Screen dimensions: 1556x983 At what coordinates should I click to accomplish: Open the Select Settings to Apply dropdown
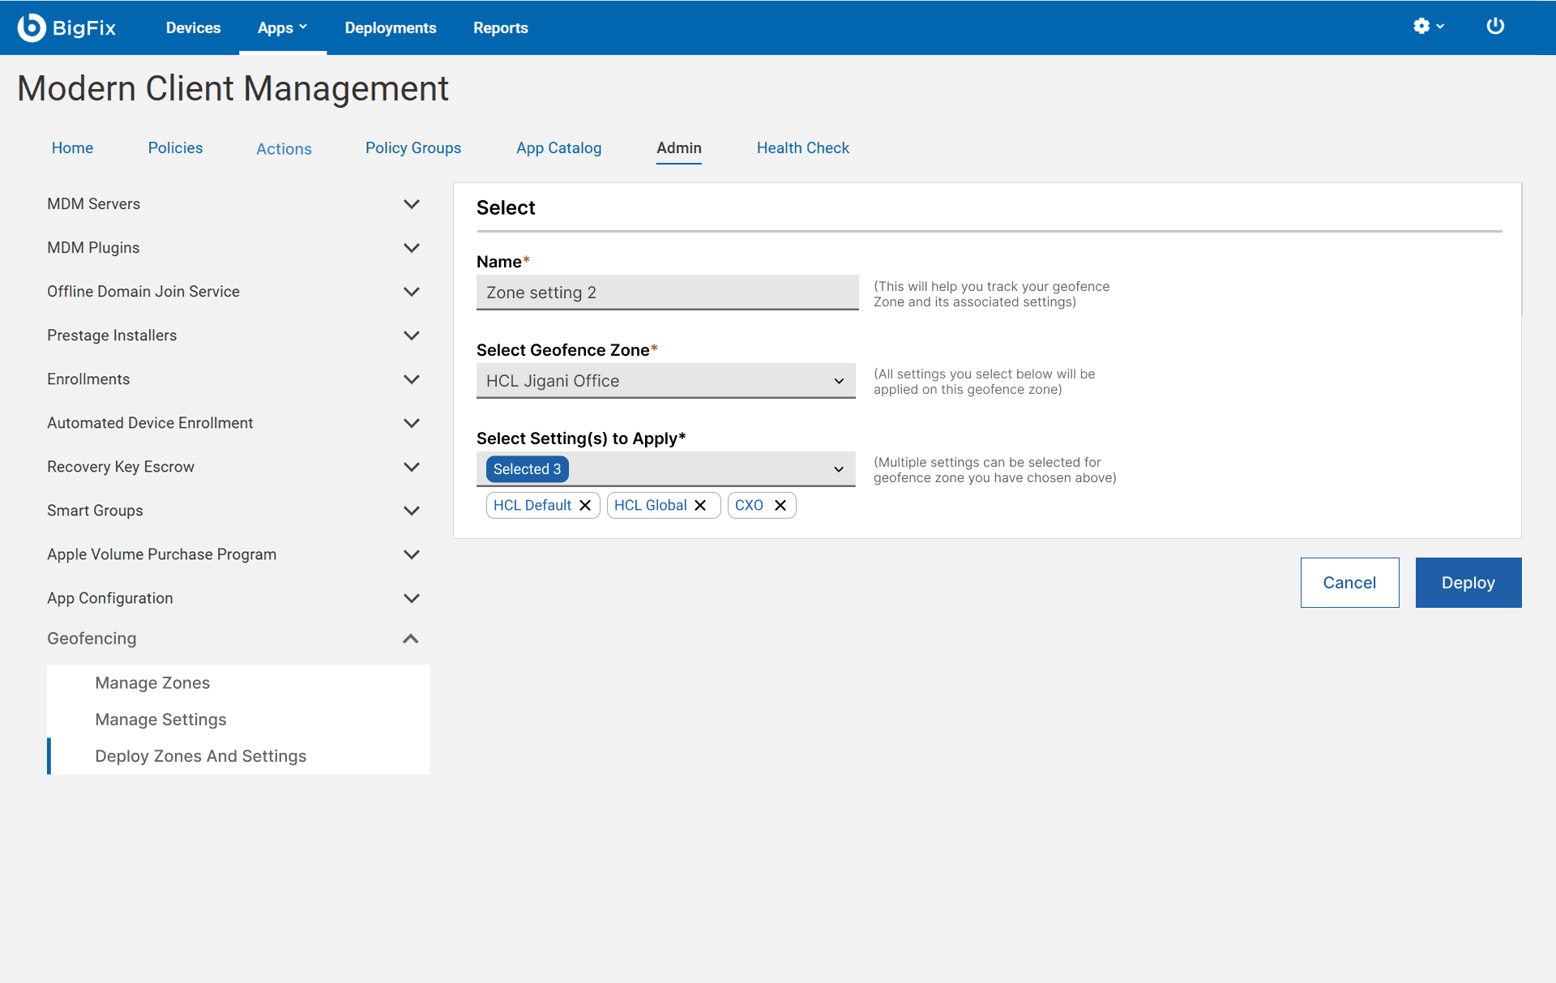(x=666, y=469)
